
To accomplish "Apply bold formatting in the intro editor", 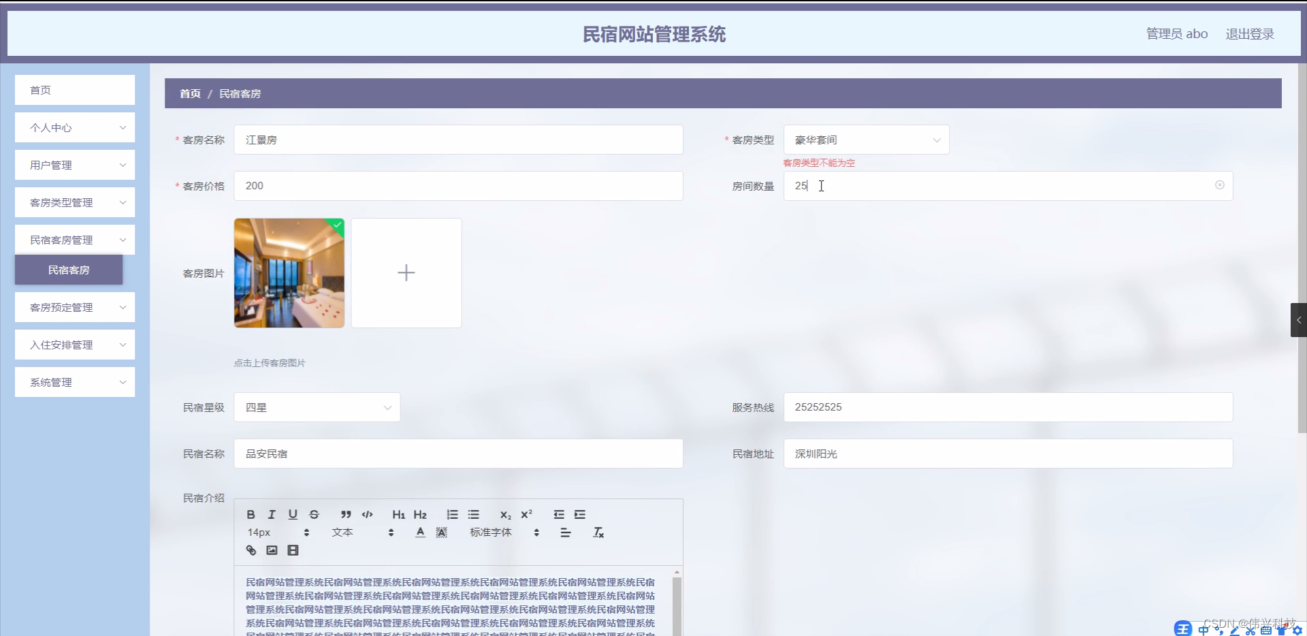I will (x=251, y=515).
